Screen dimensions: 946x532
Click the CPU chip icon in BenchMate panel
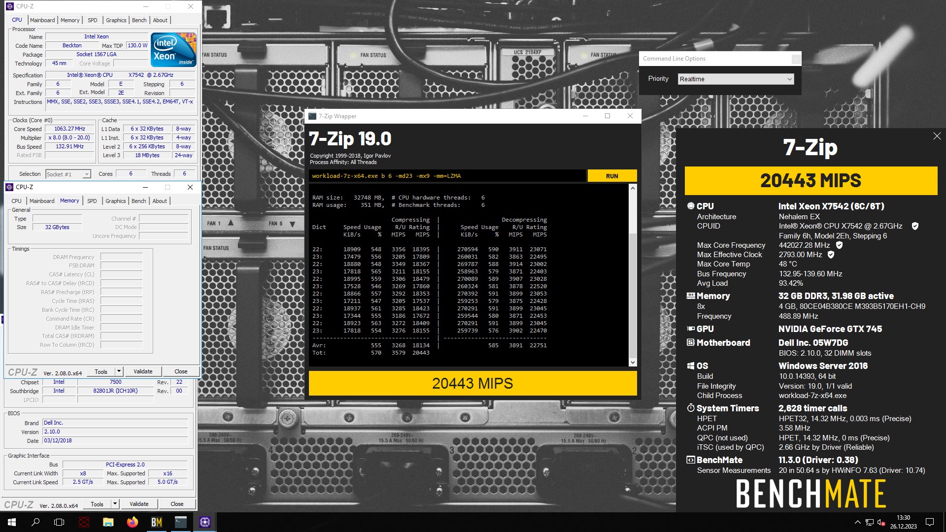[691, 206]
